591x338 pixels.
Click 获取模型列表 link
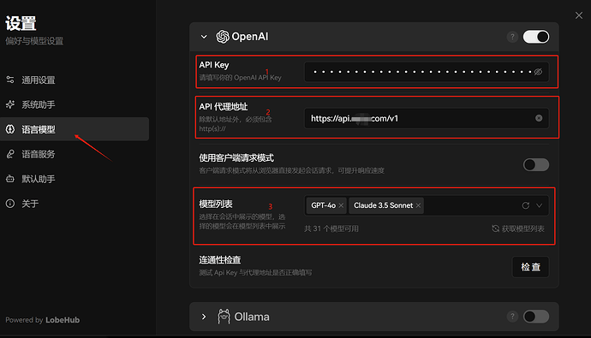[x=518, y=228]
